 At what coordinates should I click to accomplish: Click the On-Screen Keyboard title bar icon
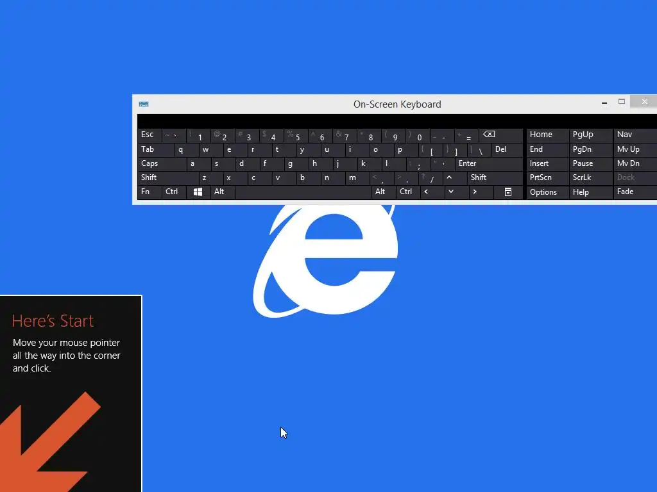pyautogui.click(x=144, y=104)
